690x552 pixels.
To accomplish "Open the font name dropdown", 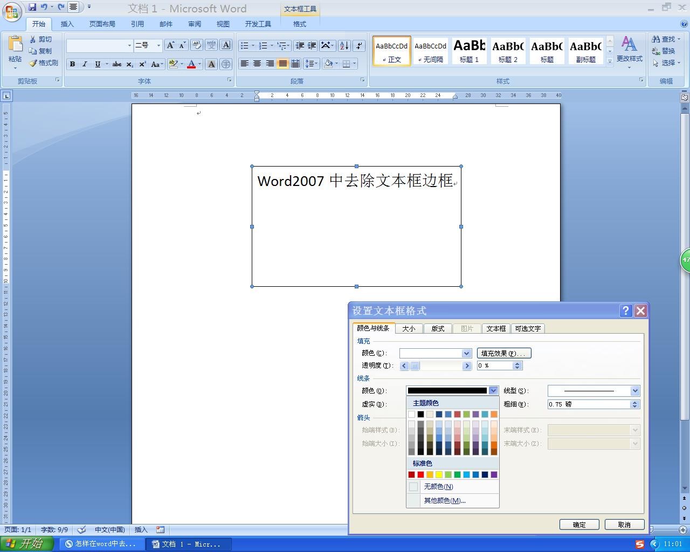I will tap(129, 46).
